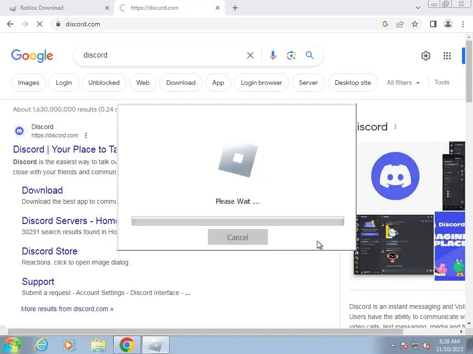Apply the Desktop site filter chip

[352, 83]
